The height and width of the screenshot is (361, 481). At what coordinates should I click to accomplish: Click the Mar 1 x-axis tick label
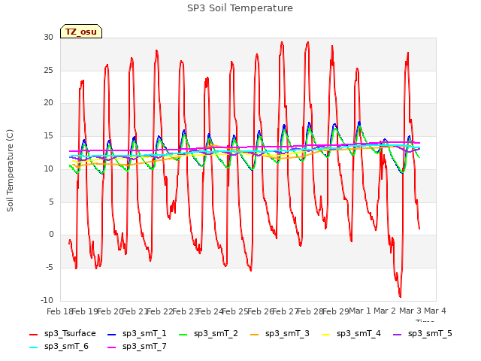click(360, 311)
